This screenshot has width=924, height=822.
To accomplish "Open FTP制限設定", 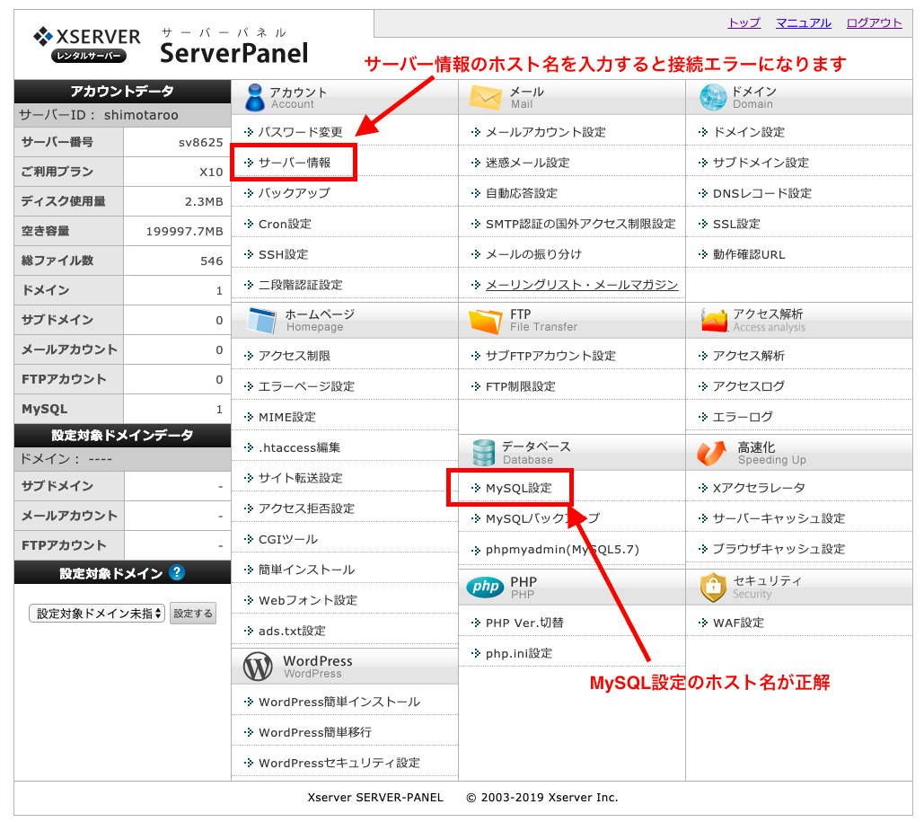I will pos(520,386).
